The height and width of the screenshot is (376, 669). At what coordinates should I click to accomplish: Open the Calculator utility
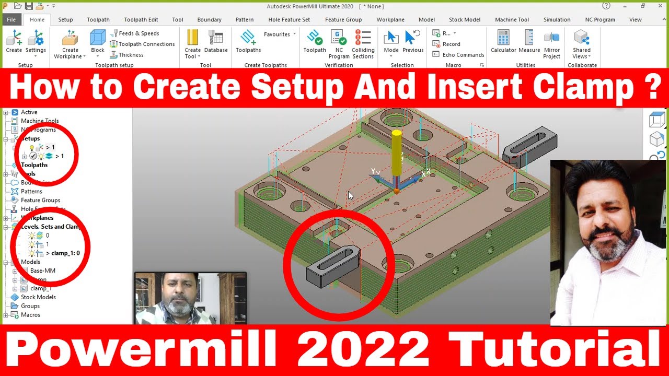(503, 42)
